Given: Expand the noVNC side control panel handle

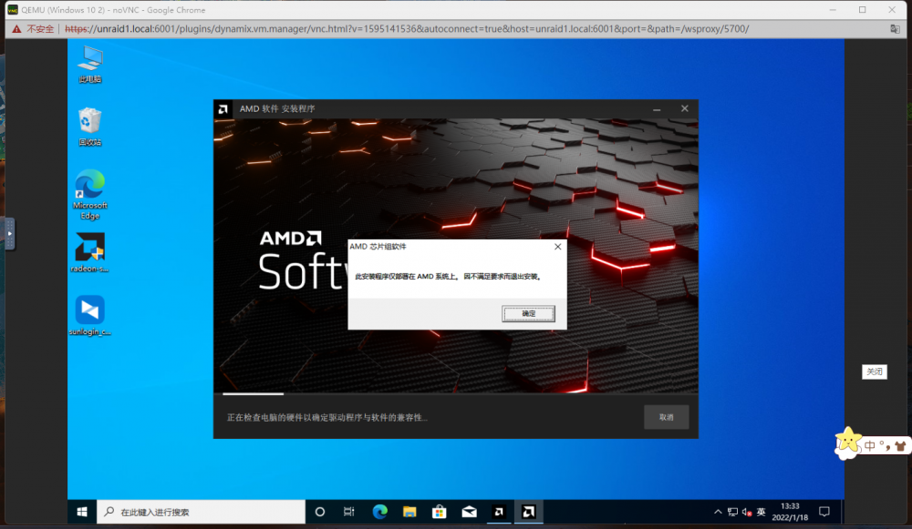Looking at the screenshot, I should point(9,233).
